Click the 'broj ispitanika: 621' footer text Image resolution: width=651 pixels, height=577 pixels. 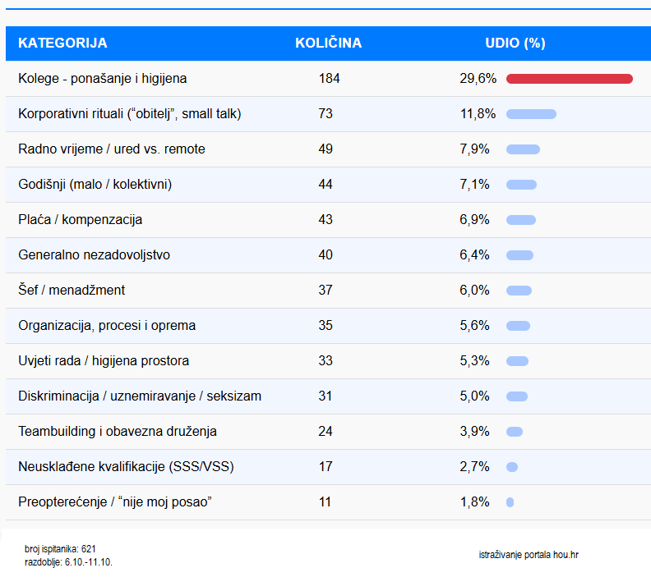(x=61, y=548)
